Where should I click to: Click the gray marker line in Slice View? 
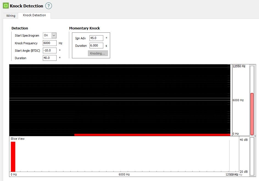point(229,156)
